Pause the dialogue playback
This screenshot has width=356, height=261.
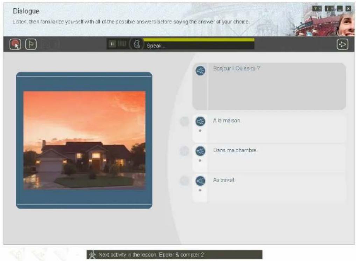pyautogui.click(x=112, y=44)
